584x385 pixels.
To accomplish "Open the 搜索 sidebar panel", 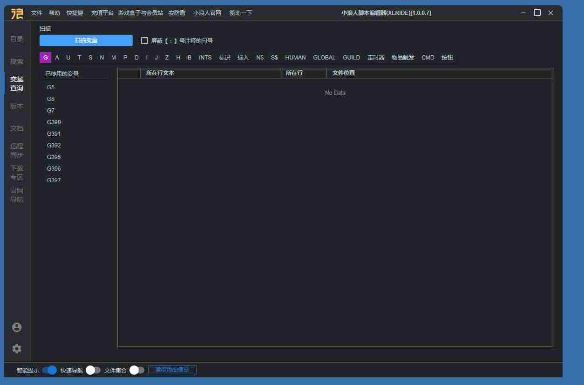I will [17, 61].
